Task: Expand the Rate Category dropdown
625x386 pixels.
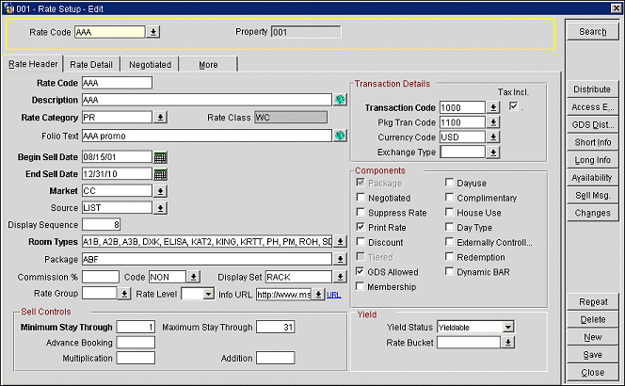Action: tap(160, 118)
